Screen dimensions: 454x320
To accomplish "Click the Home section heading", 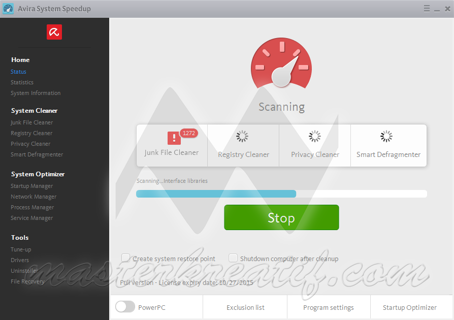I will click(x=20, y=59).
